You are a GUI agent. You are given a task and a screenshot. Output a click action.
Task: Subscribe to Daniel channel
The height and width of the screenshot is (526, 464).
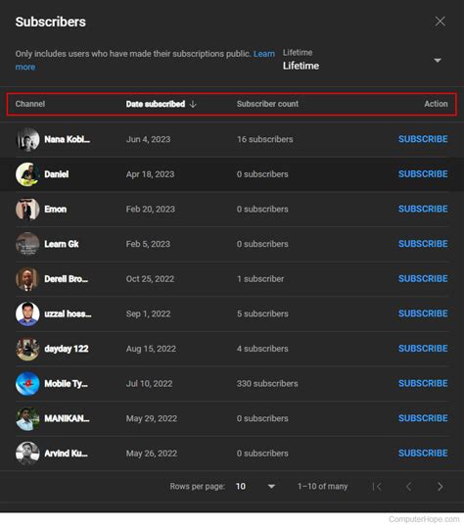(x=423, y=174)
